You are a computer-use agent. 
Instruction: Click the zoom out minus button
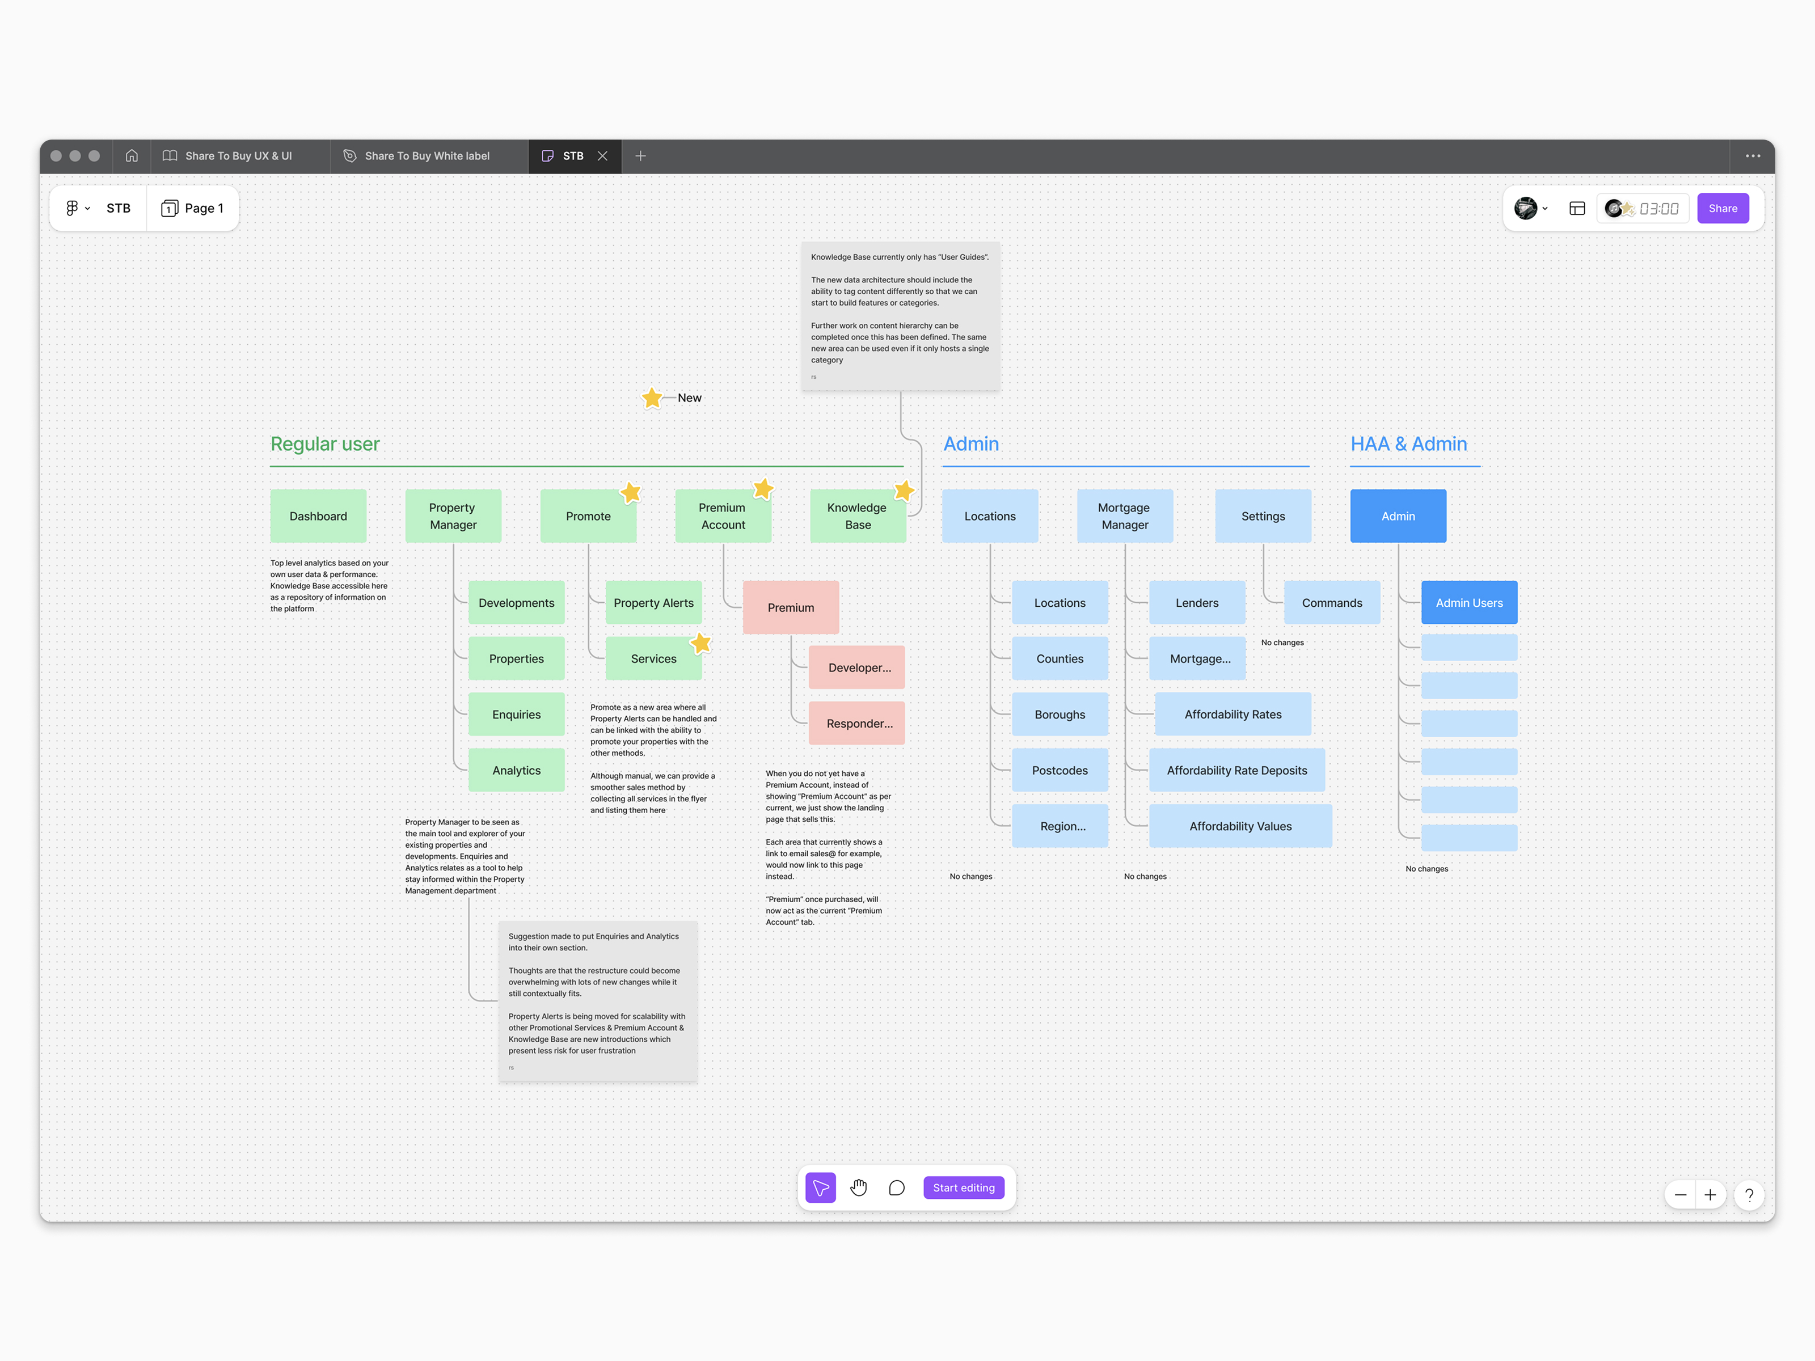pos(1679,1194)
